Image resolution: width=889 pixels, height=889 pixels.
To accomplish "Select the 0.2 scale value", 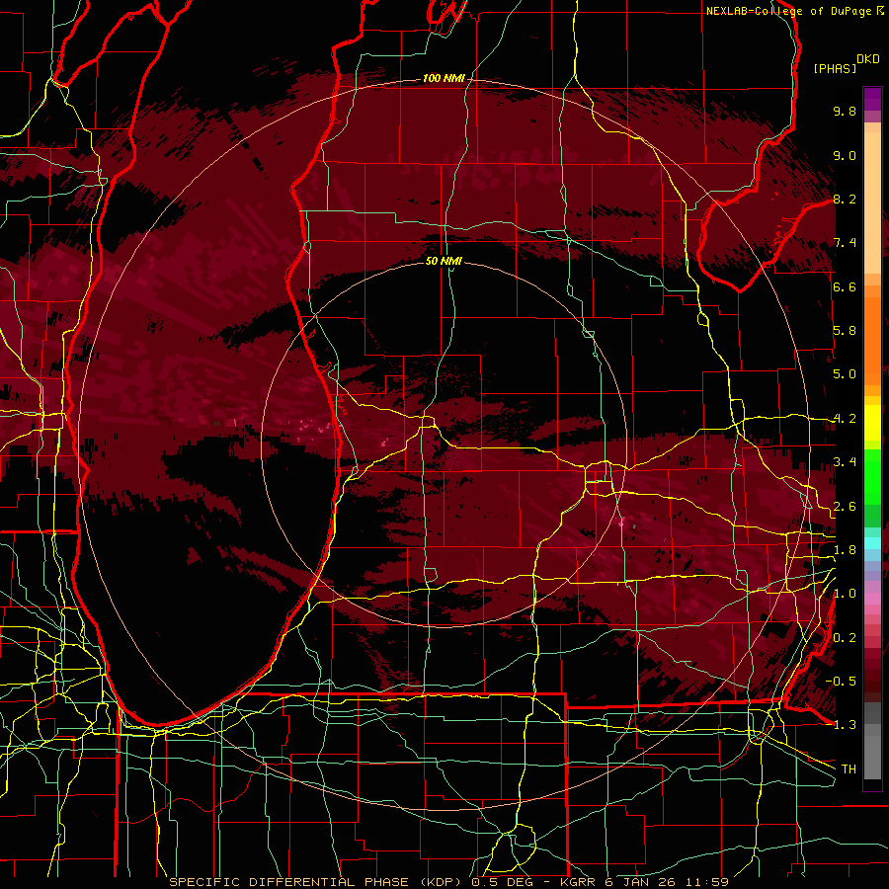I will (x=845, y=638).
